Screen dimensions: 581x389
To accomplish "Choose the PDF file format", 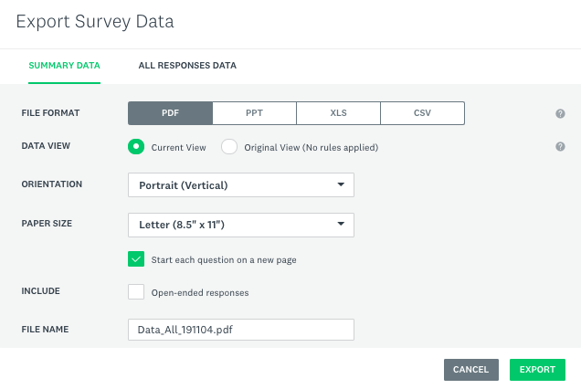I will click(x=170, y=113).
